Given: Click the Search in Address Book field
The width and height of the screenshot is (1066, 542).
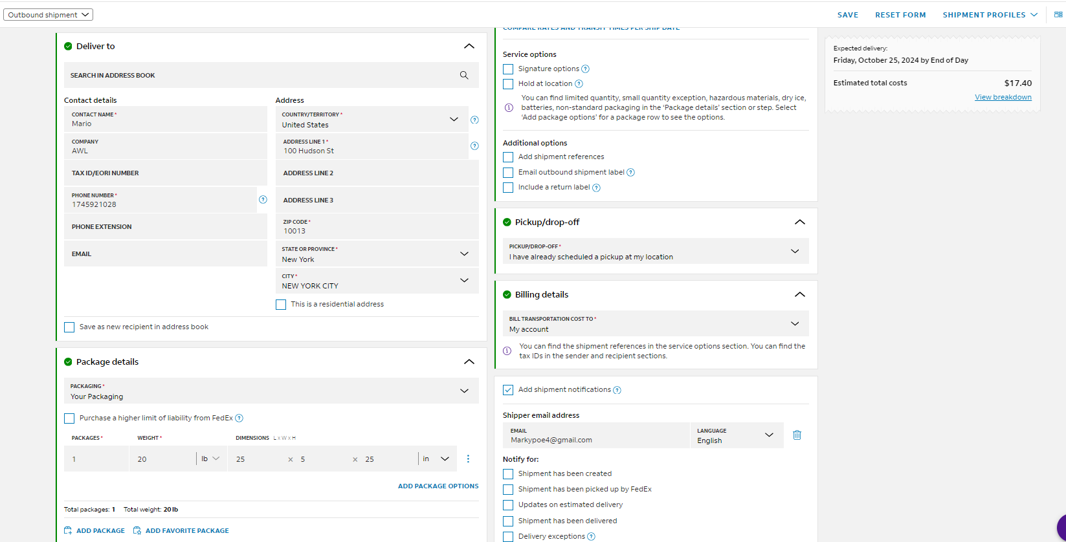Looking at the screenshot, I should [271, 75].
